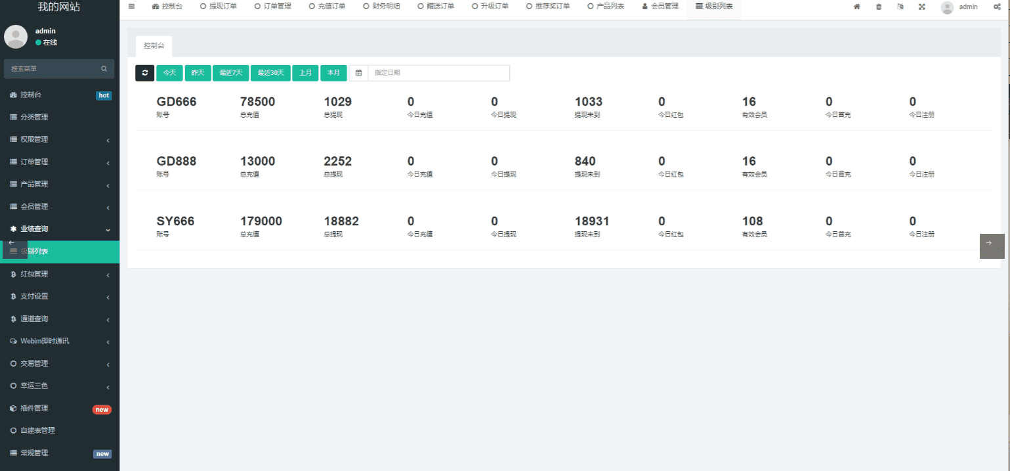This screenshot has height=471, width=1010.
Task: Click the hamburger sidebar toggle icon
Action: (x=131, y=7)
